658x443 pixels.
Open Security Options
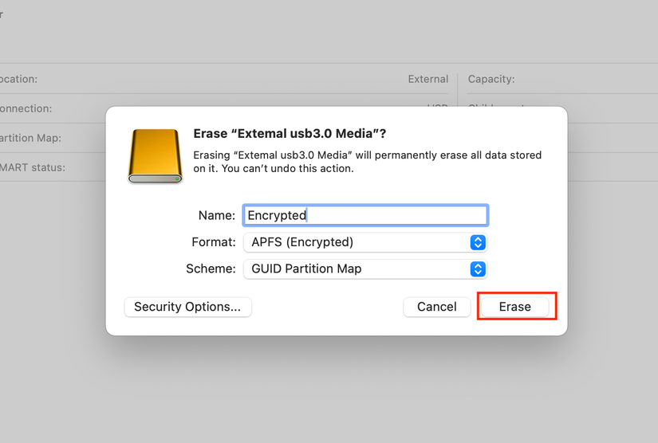[x=187, y=307]
